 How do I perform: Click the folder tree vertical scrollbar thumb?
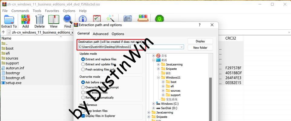211,99
